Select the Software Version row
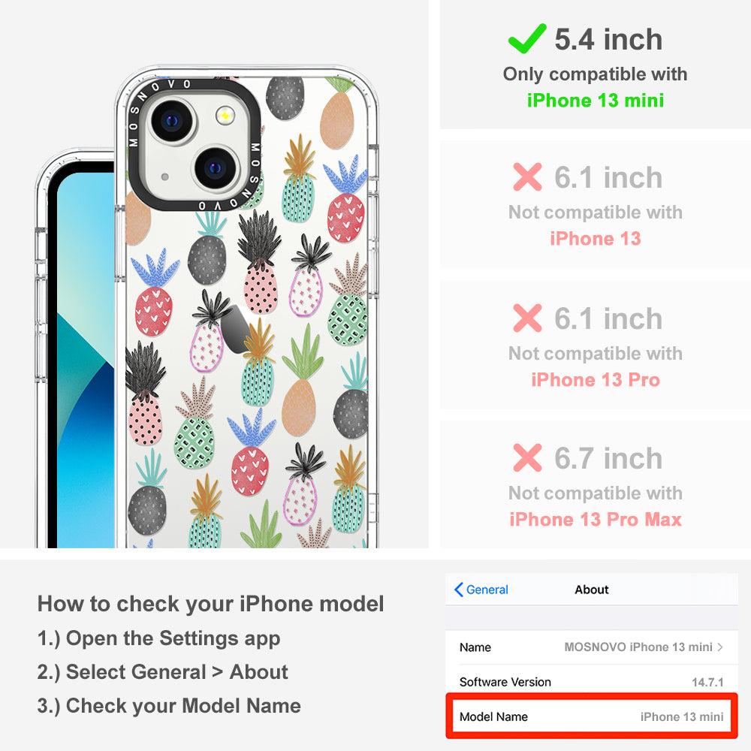The image size is (751, 751). tap(592, 682)
